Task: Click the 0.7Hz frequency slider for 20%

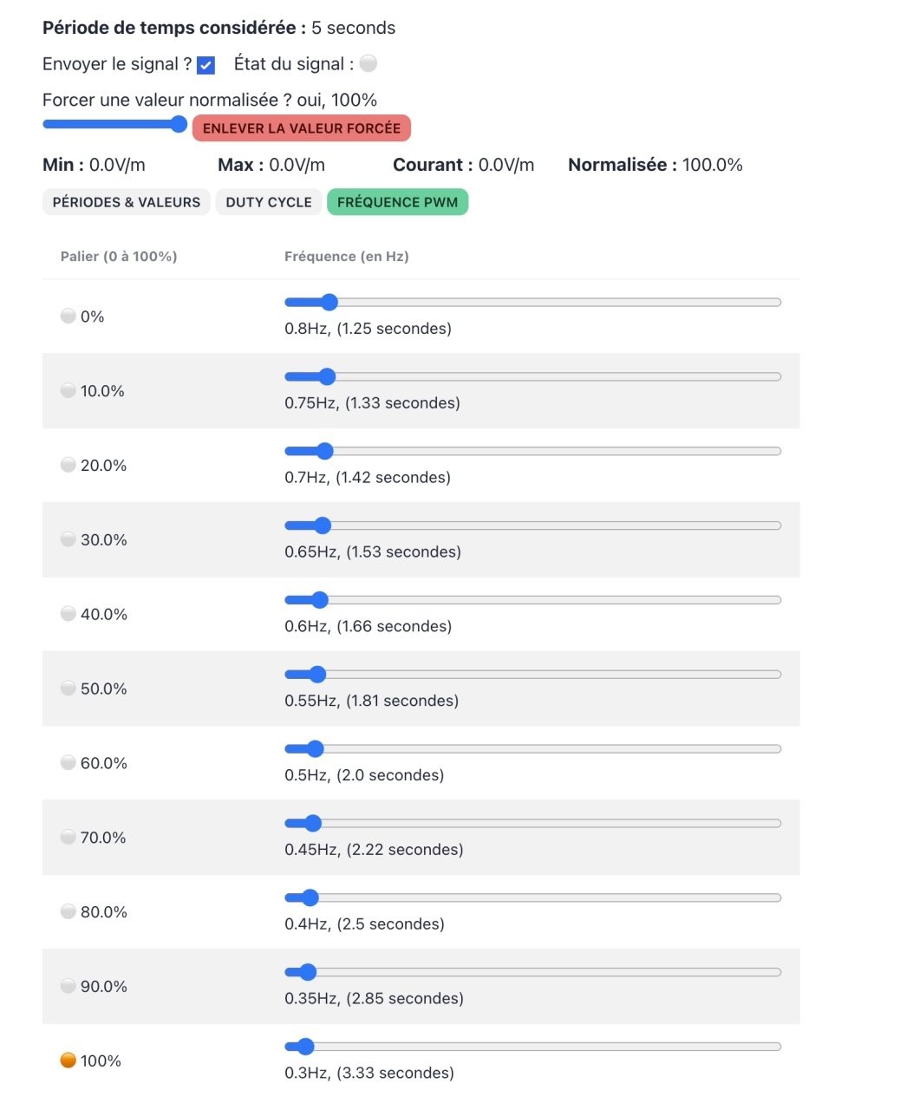Action: pyautogui.click(x=533, y=451)
